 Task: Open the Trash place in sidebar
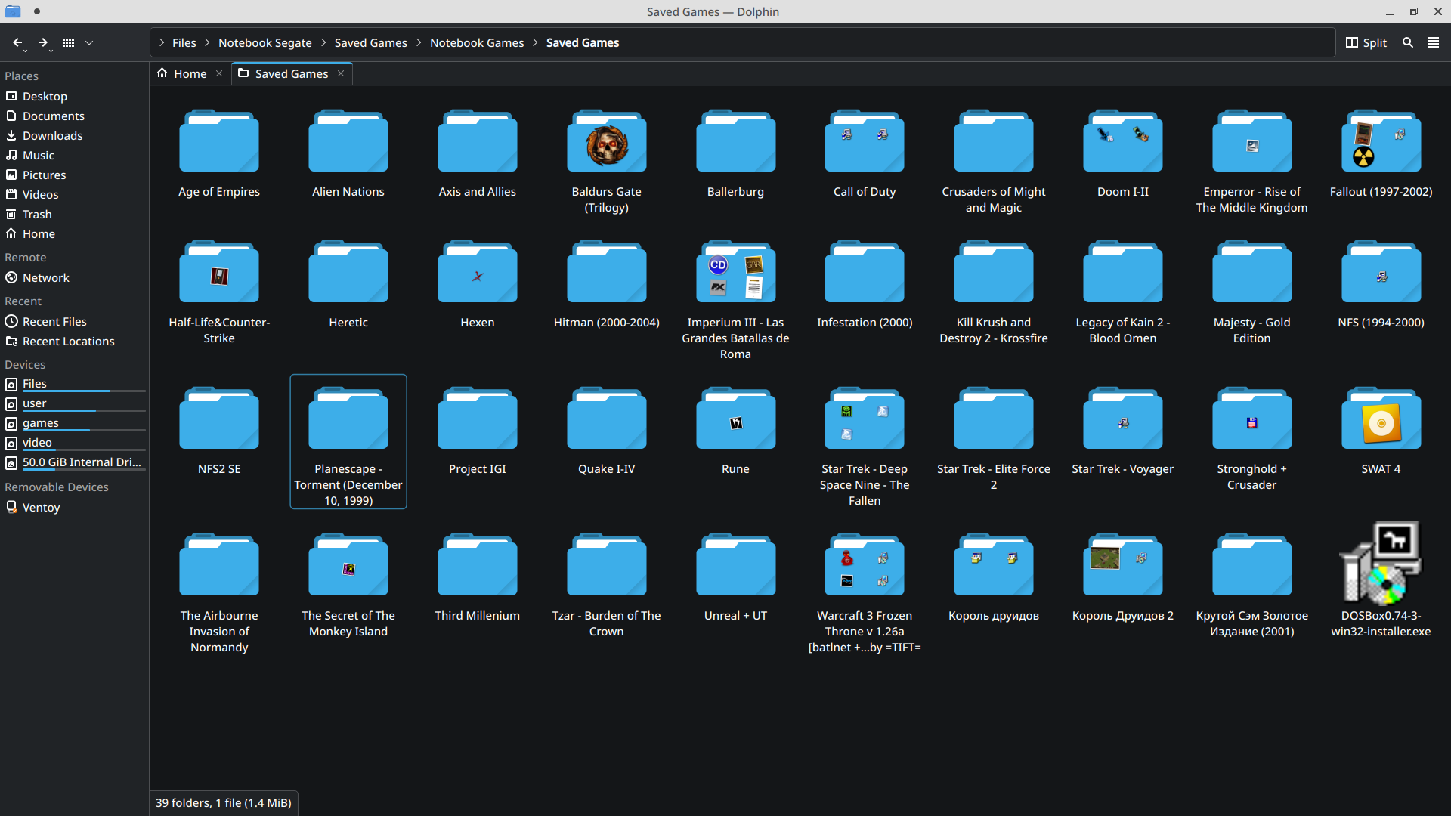point(37,215)
